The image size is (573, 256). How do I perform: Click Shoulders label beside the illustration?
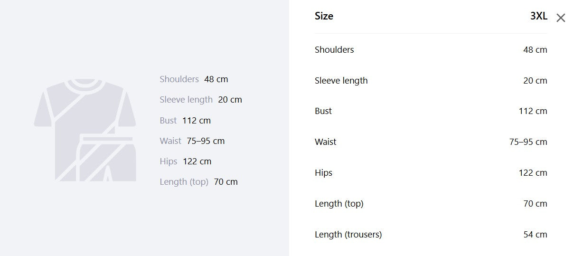pyautogui.click(x=179, y=79)
